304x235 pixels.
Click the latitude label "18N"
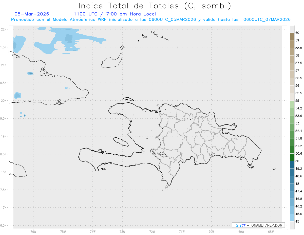click(x=4, y=172)
